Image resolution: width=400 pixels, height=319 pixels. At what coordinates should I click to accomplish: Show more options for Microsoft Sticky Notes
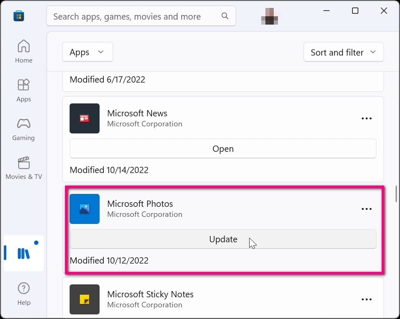pos(366,299)
